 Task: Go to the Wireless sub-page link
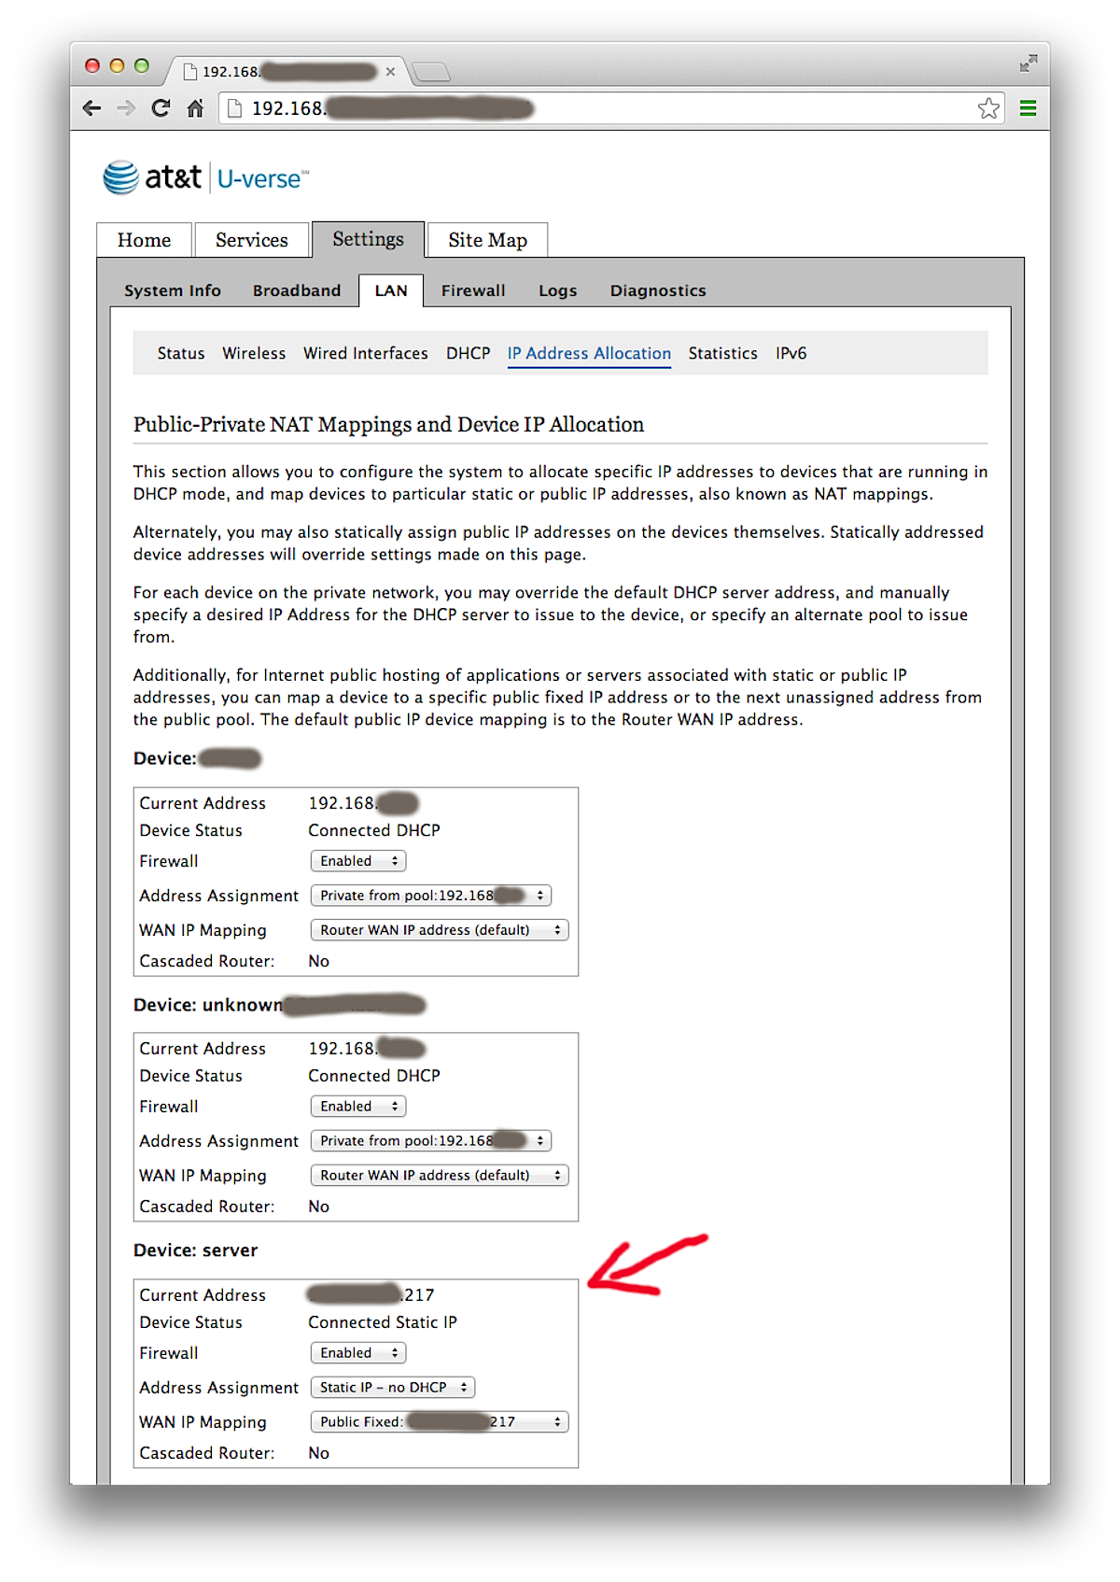254,353
